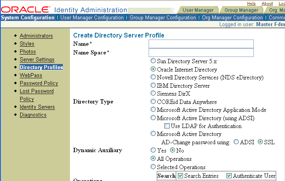The width and height of the screenshot is (285, 181).
Task: Choose IBM Directory Server radio button
Action: [153, 85]
